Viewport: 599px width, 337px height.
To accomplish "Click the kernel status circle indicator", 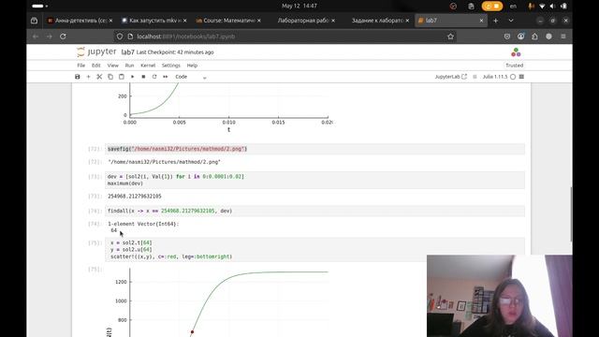I will coord(513,77).
